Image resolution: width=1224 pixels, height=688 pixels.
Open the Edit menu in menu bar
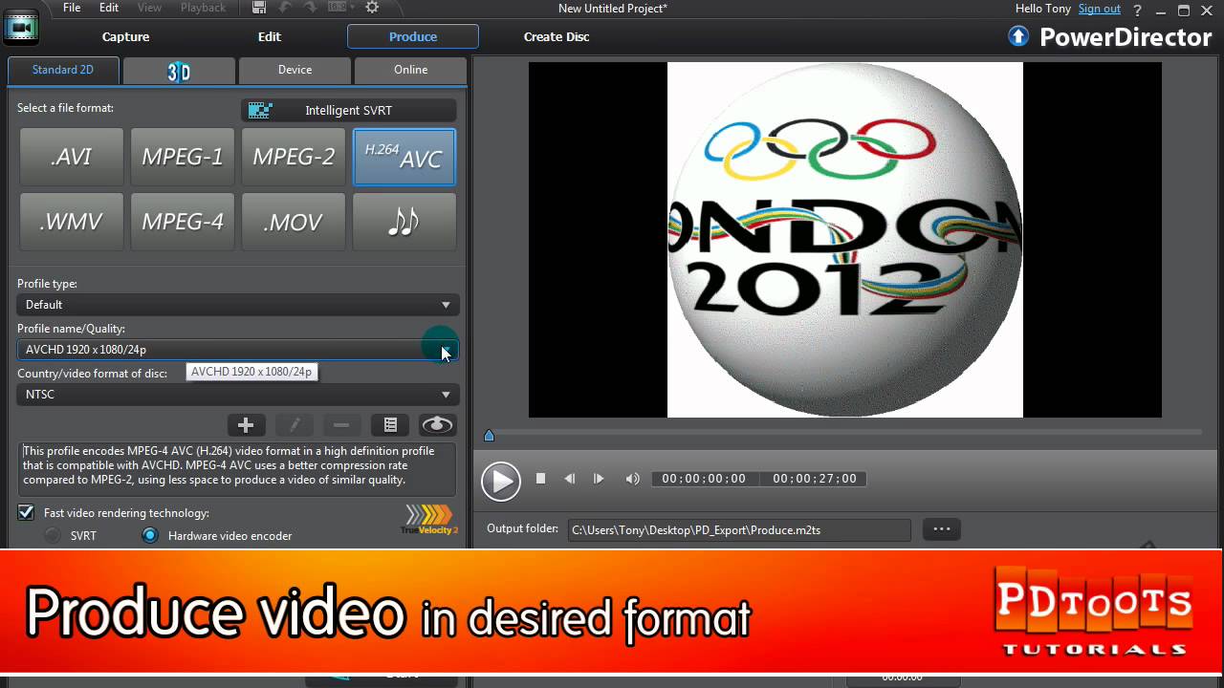[x=109, y=8]
